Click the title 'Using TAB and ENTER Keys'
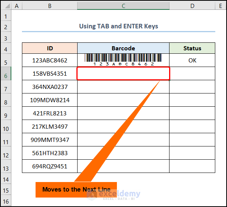This screenshot has width=227, height=207. [x=118, y=26]
